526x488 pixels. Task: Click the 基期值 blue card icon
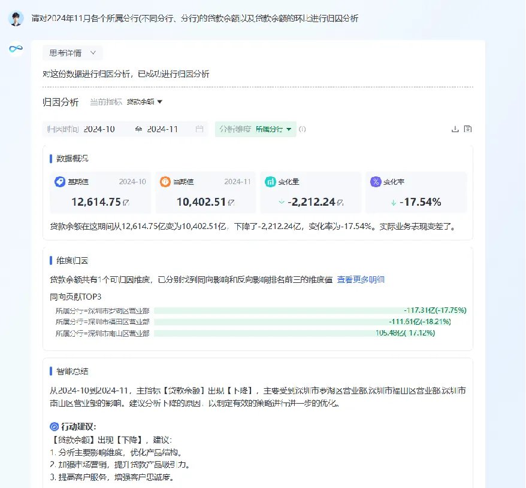click(x=60, y=182)
